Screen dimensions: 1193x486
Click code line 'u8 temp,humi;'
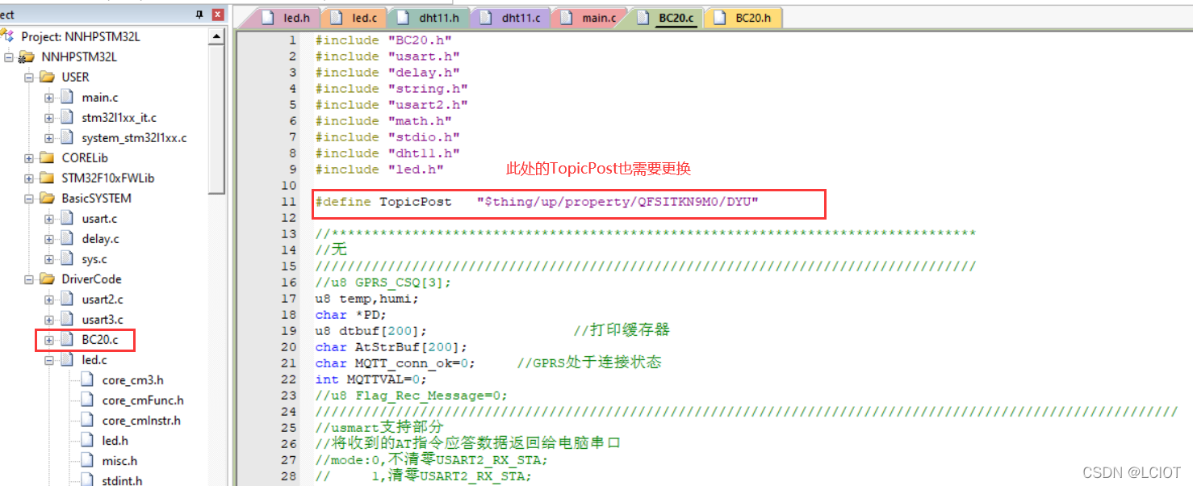pyautogui.click(x=367, y=299)
